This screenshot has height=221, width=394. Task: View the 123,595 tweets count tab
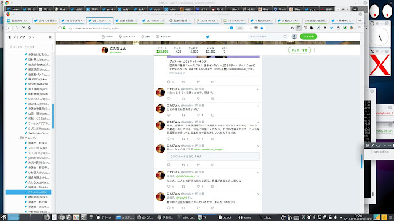162,50
